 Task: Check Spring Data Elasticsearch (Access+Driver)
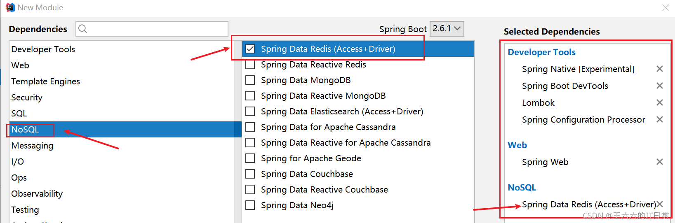click(x=250, y=111)
